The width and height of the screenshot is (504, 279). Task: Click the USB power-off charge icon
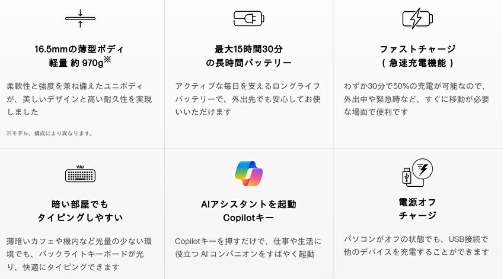[x=417, y=173]
